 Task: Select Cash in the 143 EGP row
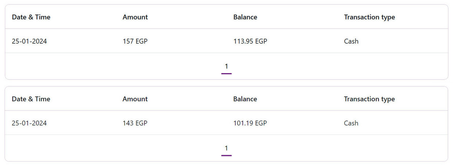351,123
